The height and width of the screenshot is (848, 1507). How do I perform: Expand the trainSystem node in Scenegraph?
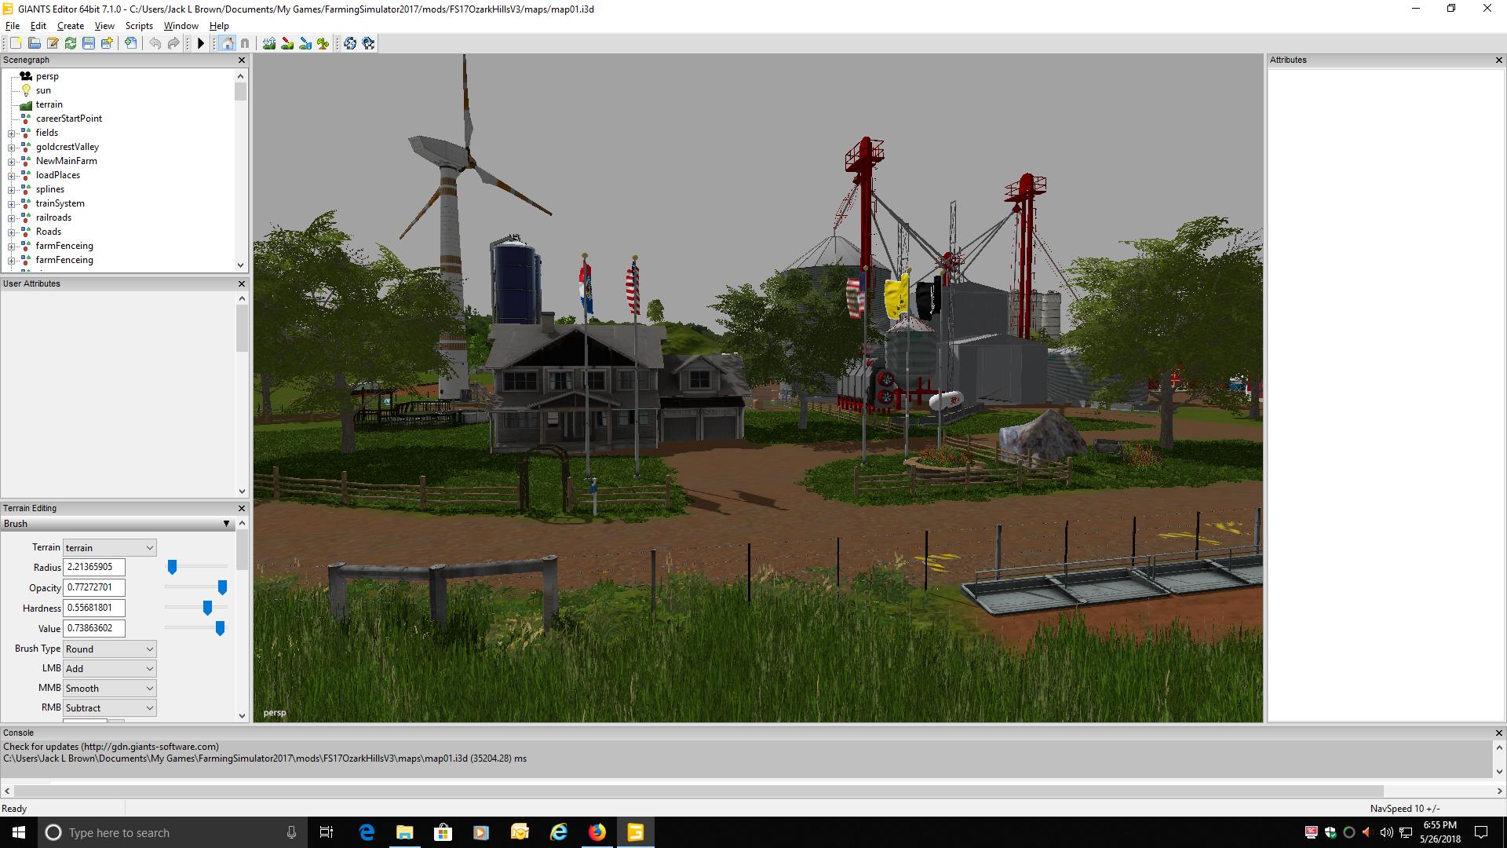11,203
